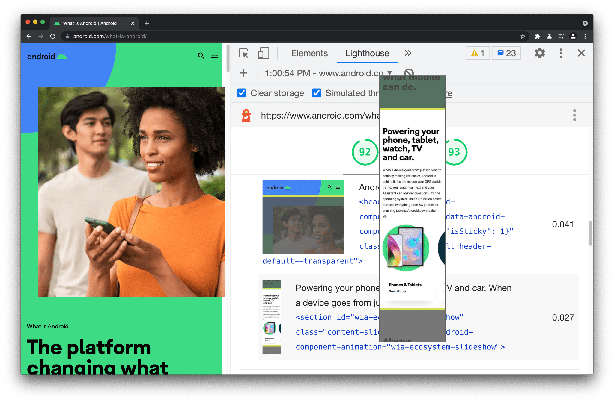Click the Android hamburger menu icon
Image resolution: width=614 pixels, height=402 pixels.
pyautogui.click(x=215, y=56)
